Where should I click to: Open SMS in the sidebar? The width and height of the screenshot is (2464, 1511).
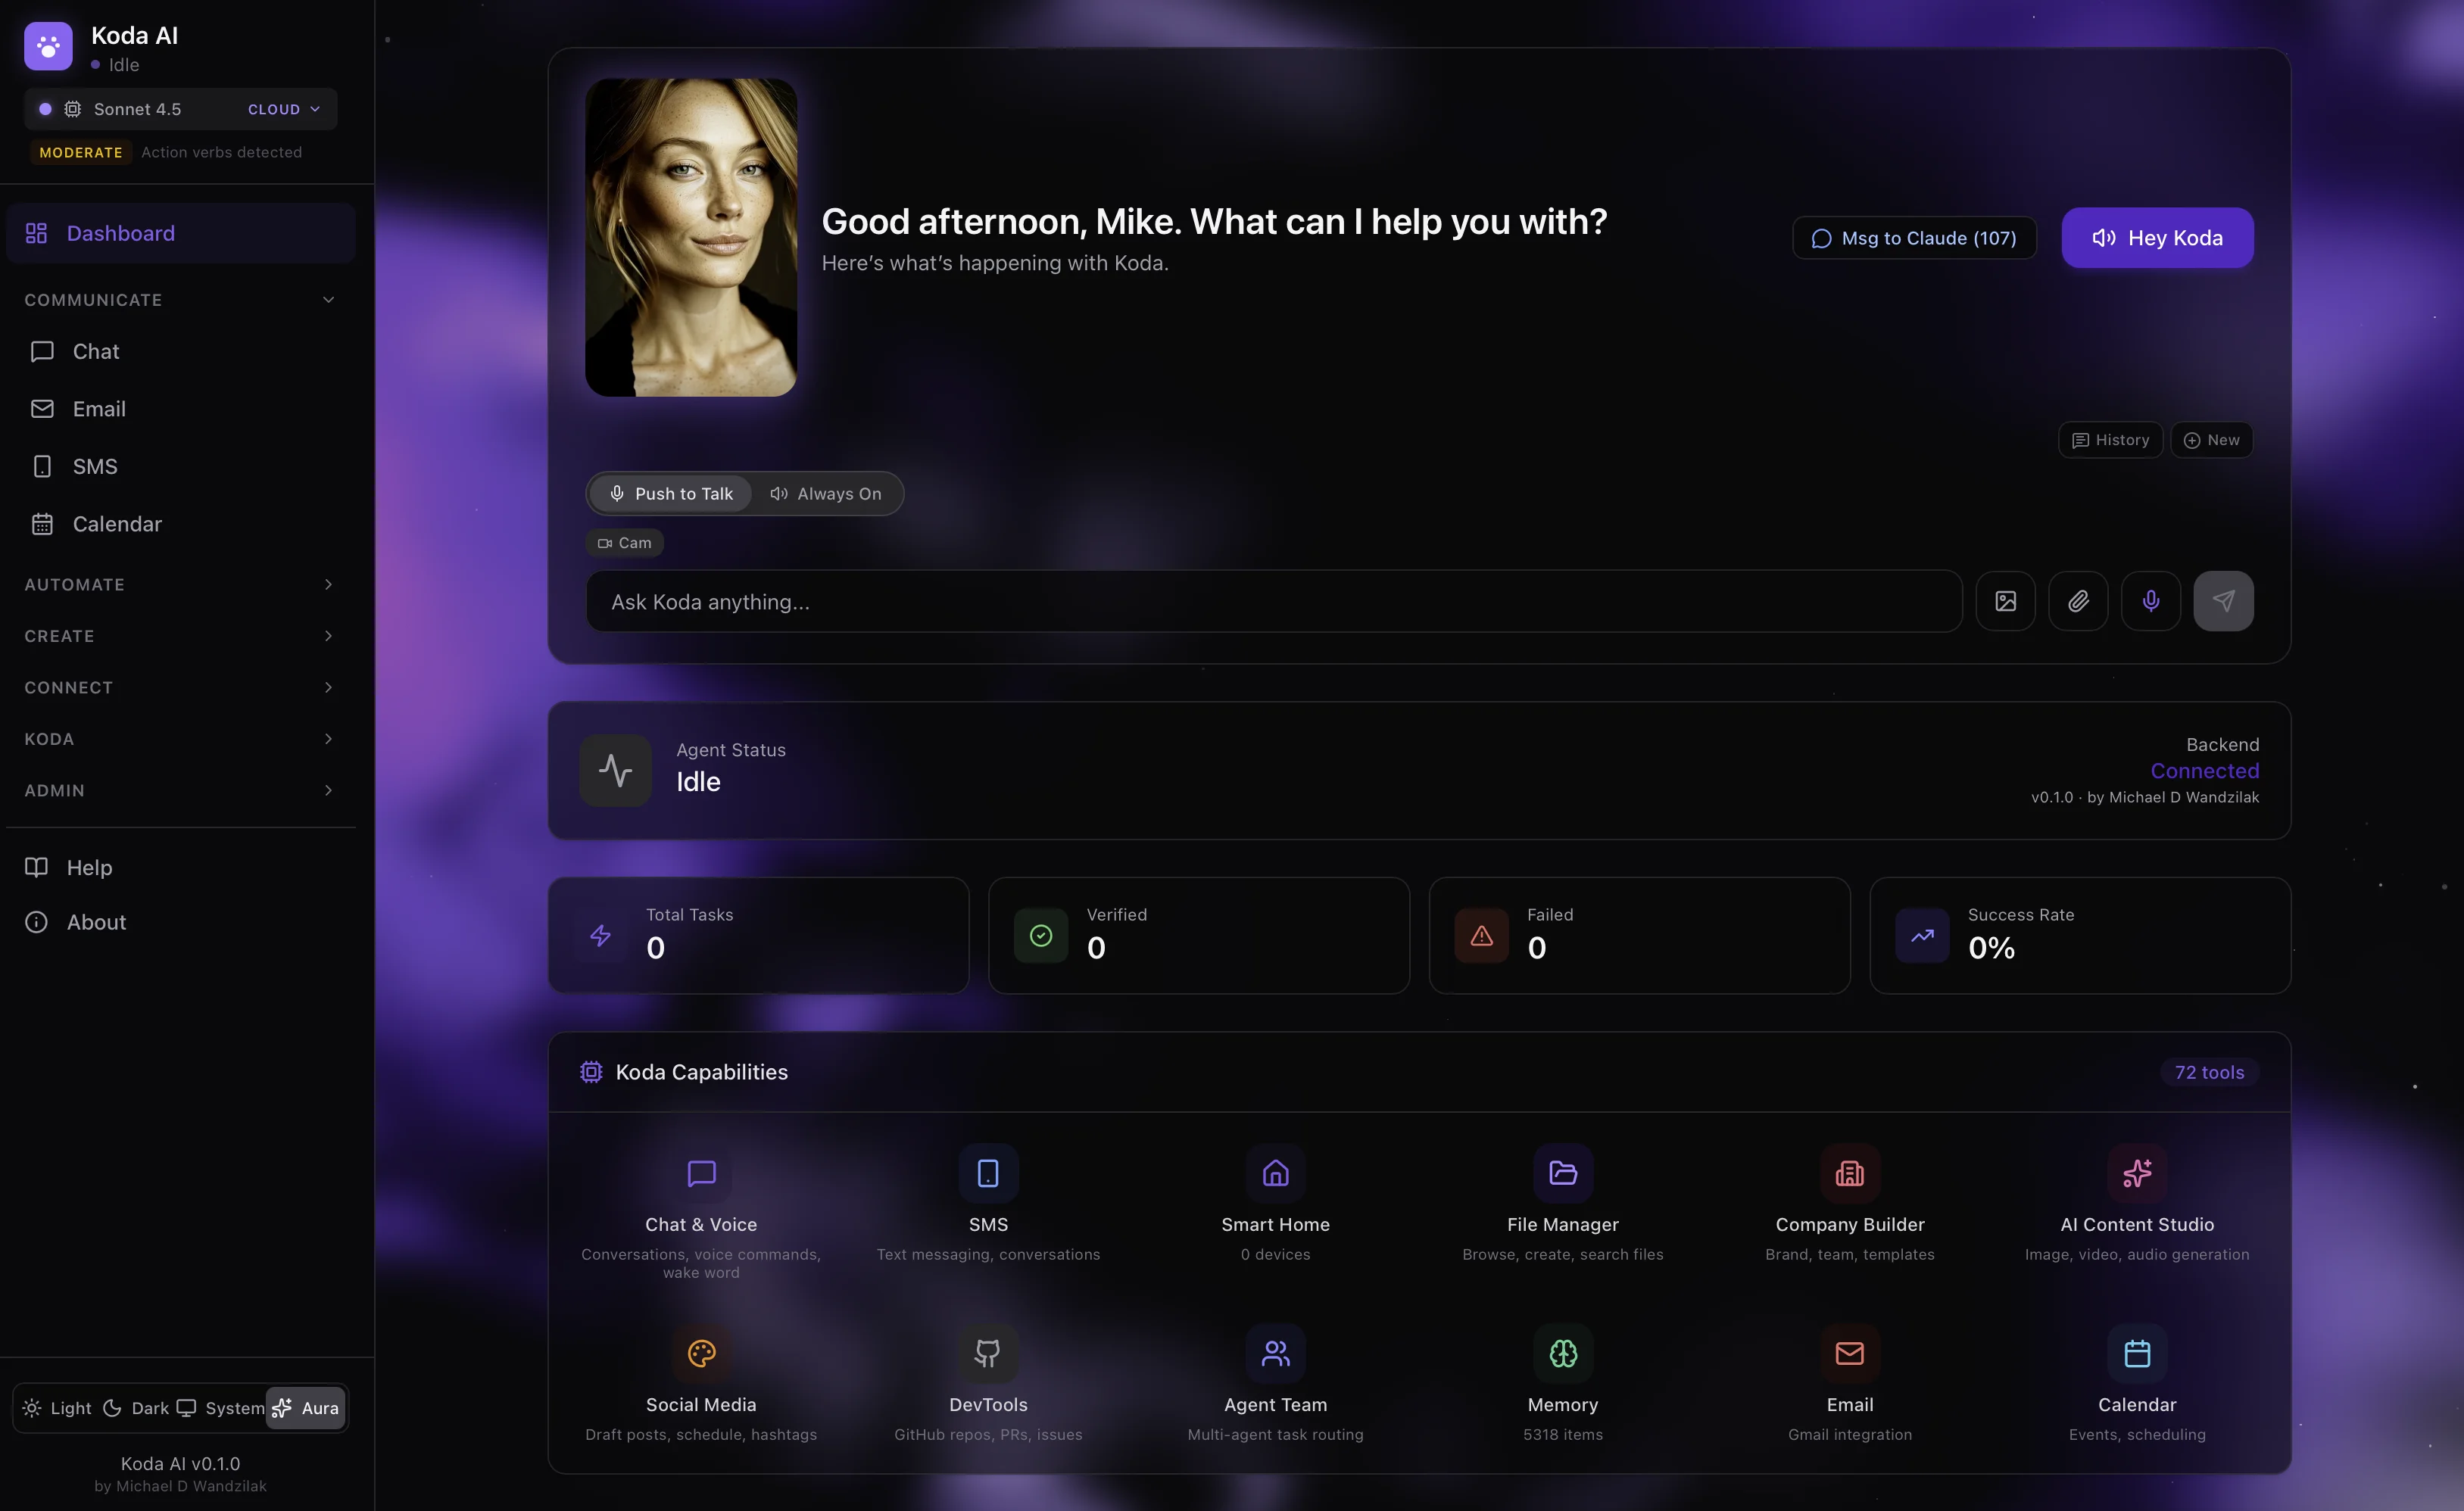(x=181, y=467)
